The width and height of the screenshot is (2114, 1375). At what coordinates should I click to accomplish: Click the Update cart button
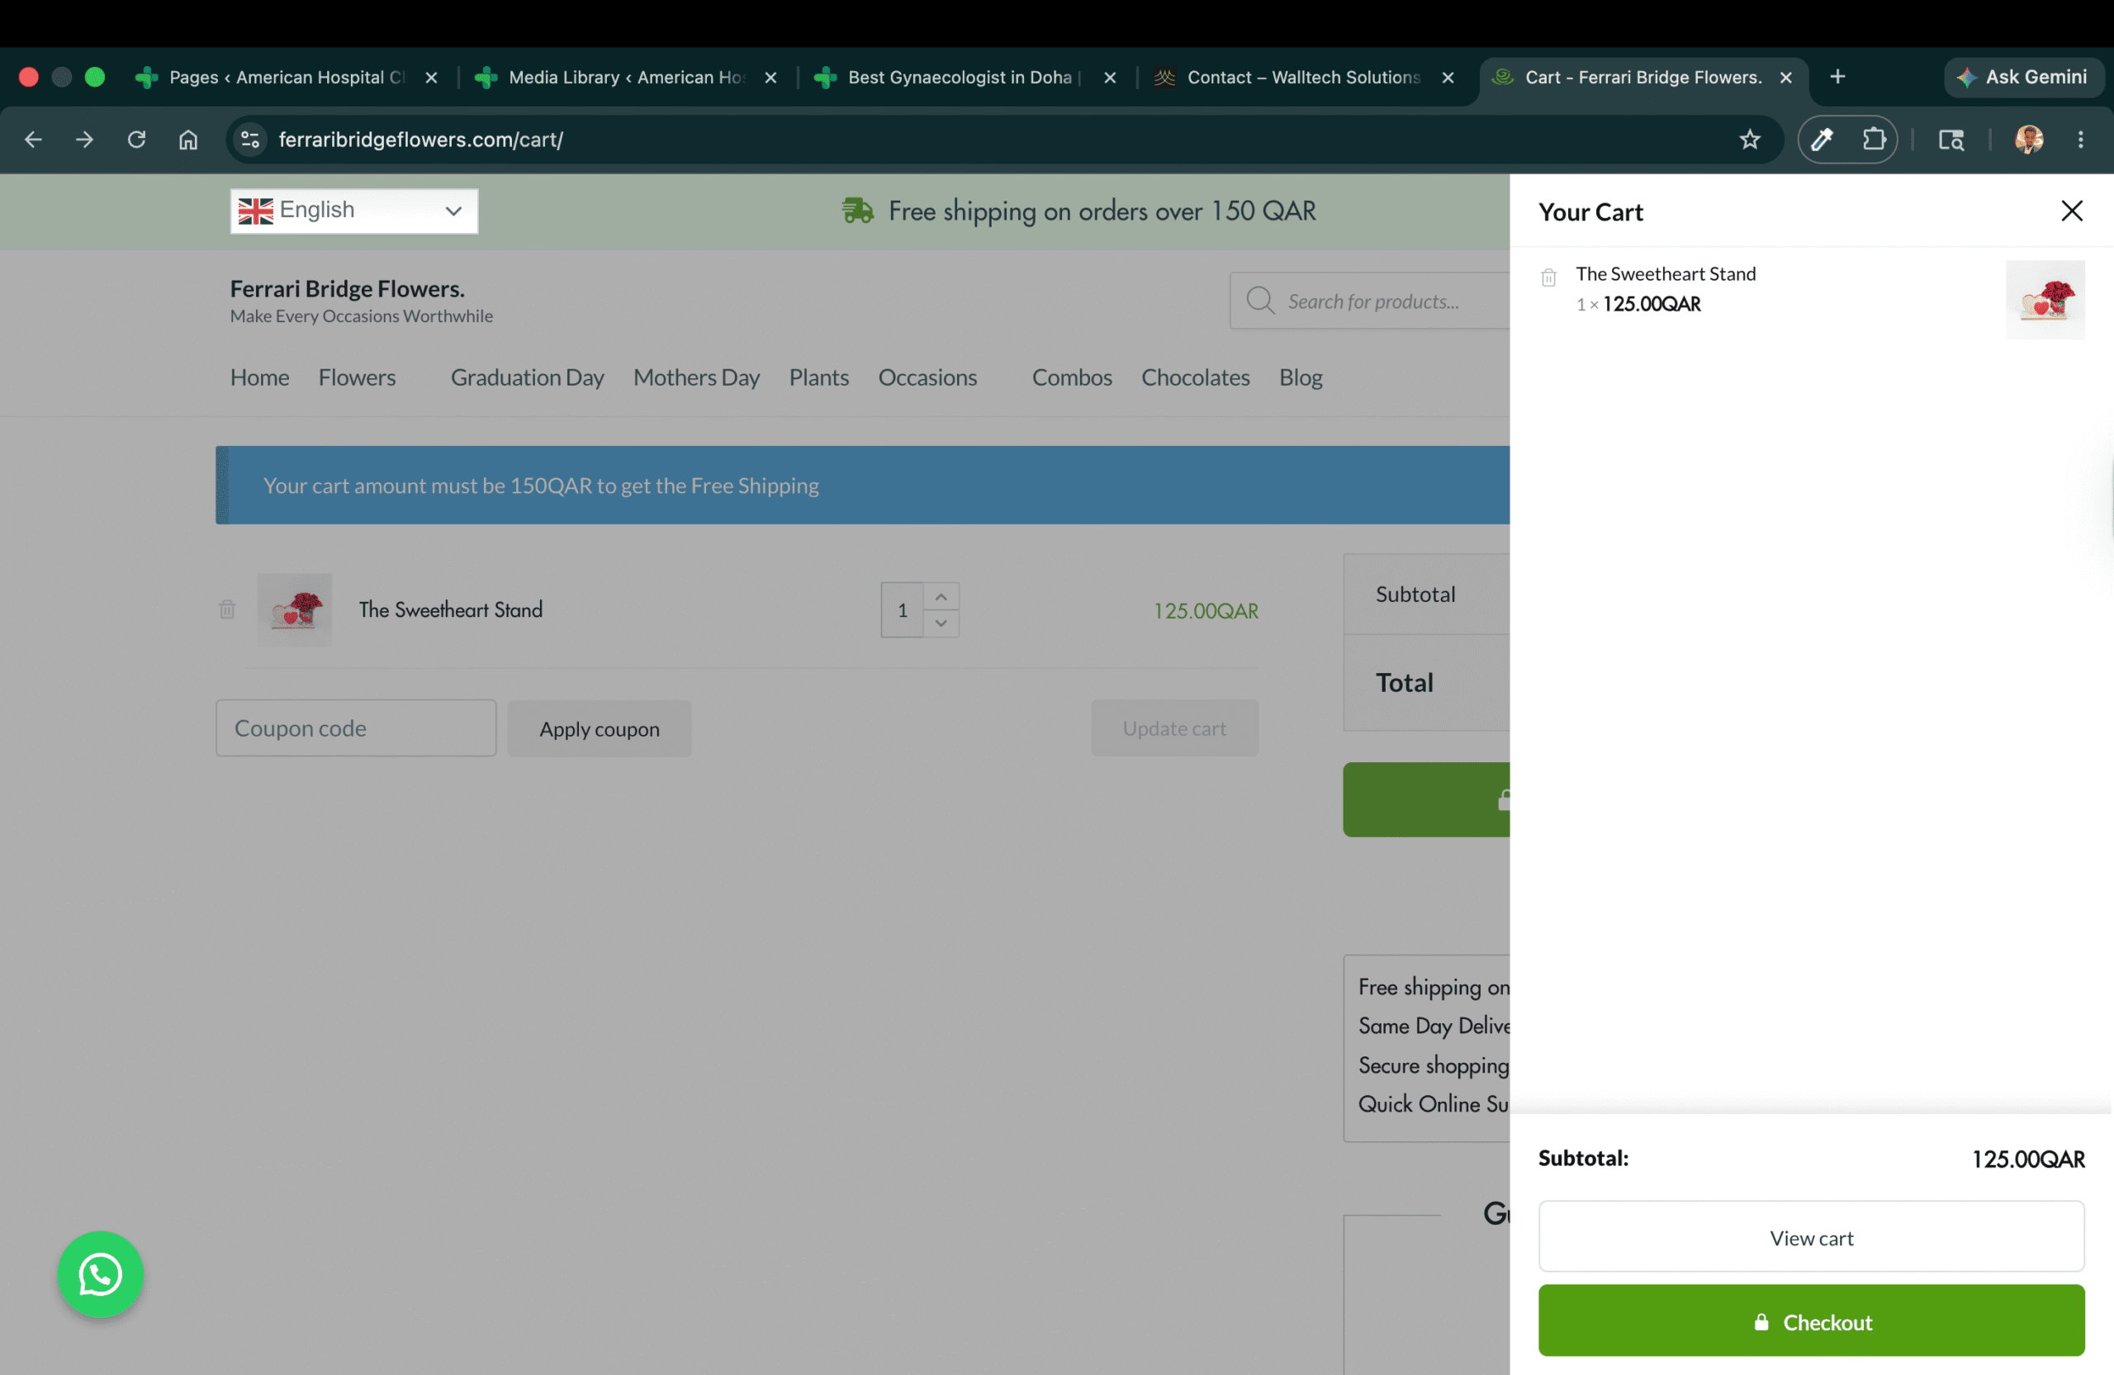[1174, 728]
